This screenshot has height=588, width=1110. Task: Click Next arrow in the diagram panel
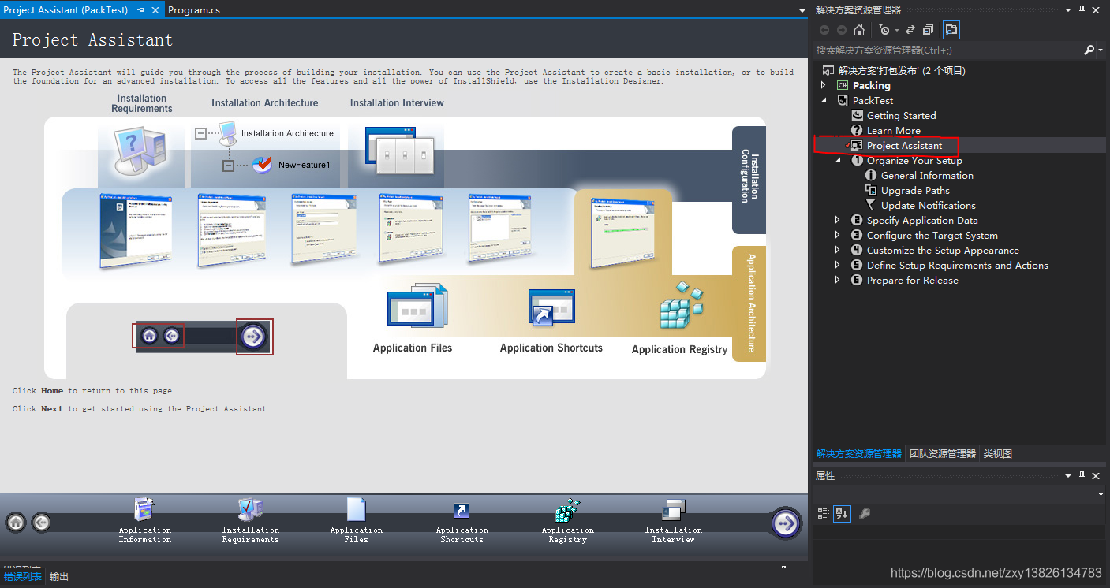pos(254,337)
